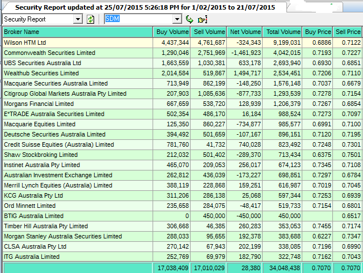363x273 pixels.
Task: Open the SDM security code dropdown
Action: point(177,19)
